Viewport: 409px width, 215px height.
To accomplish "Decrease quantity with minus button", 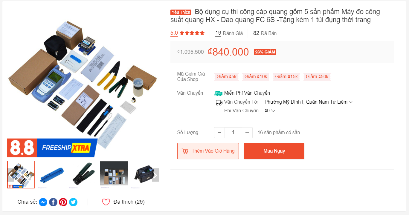I will [219, 133].
